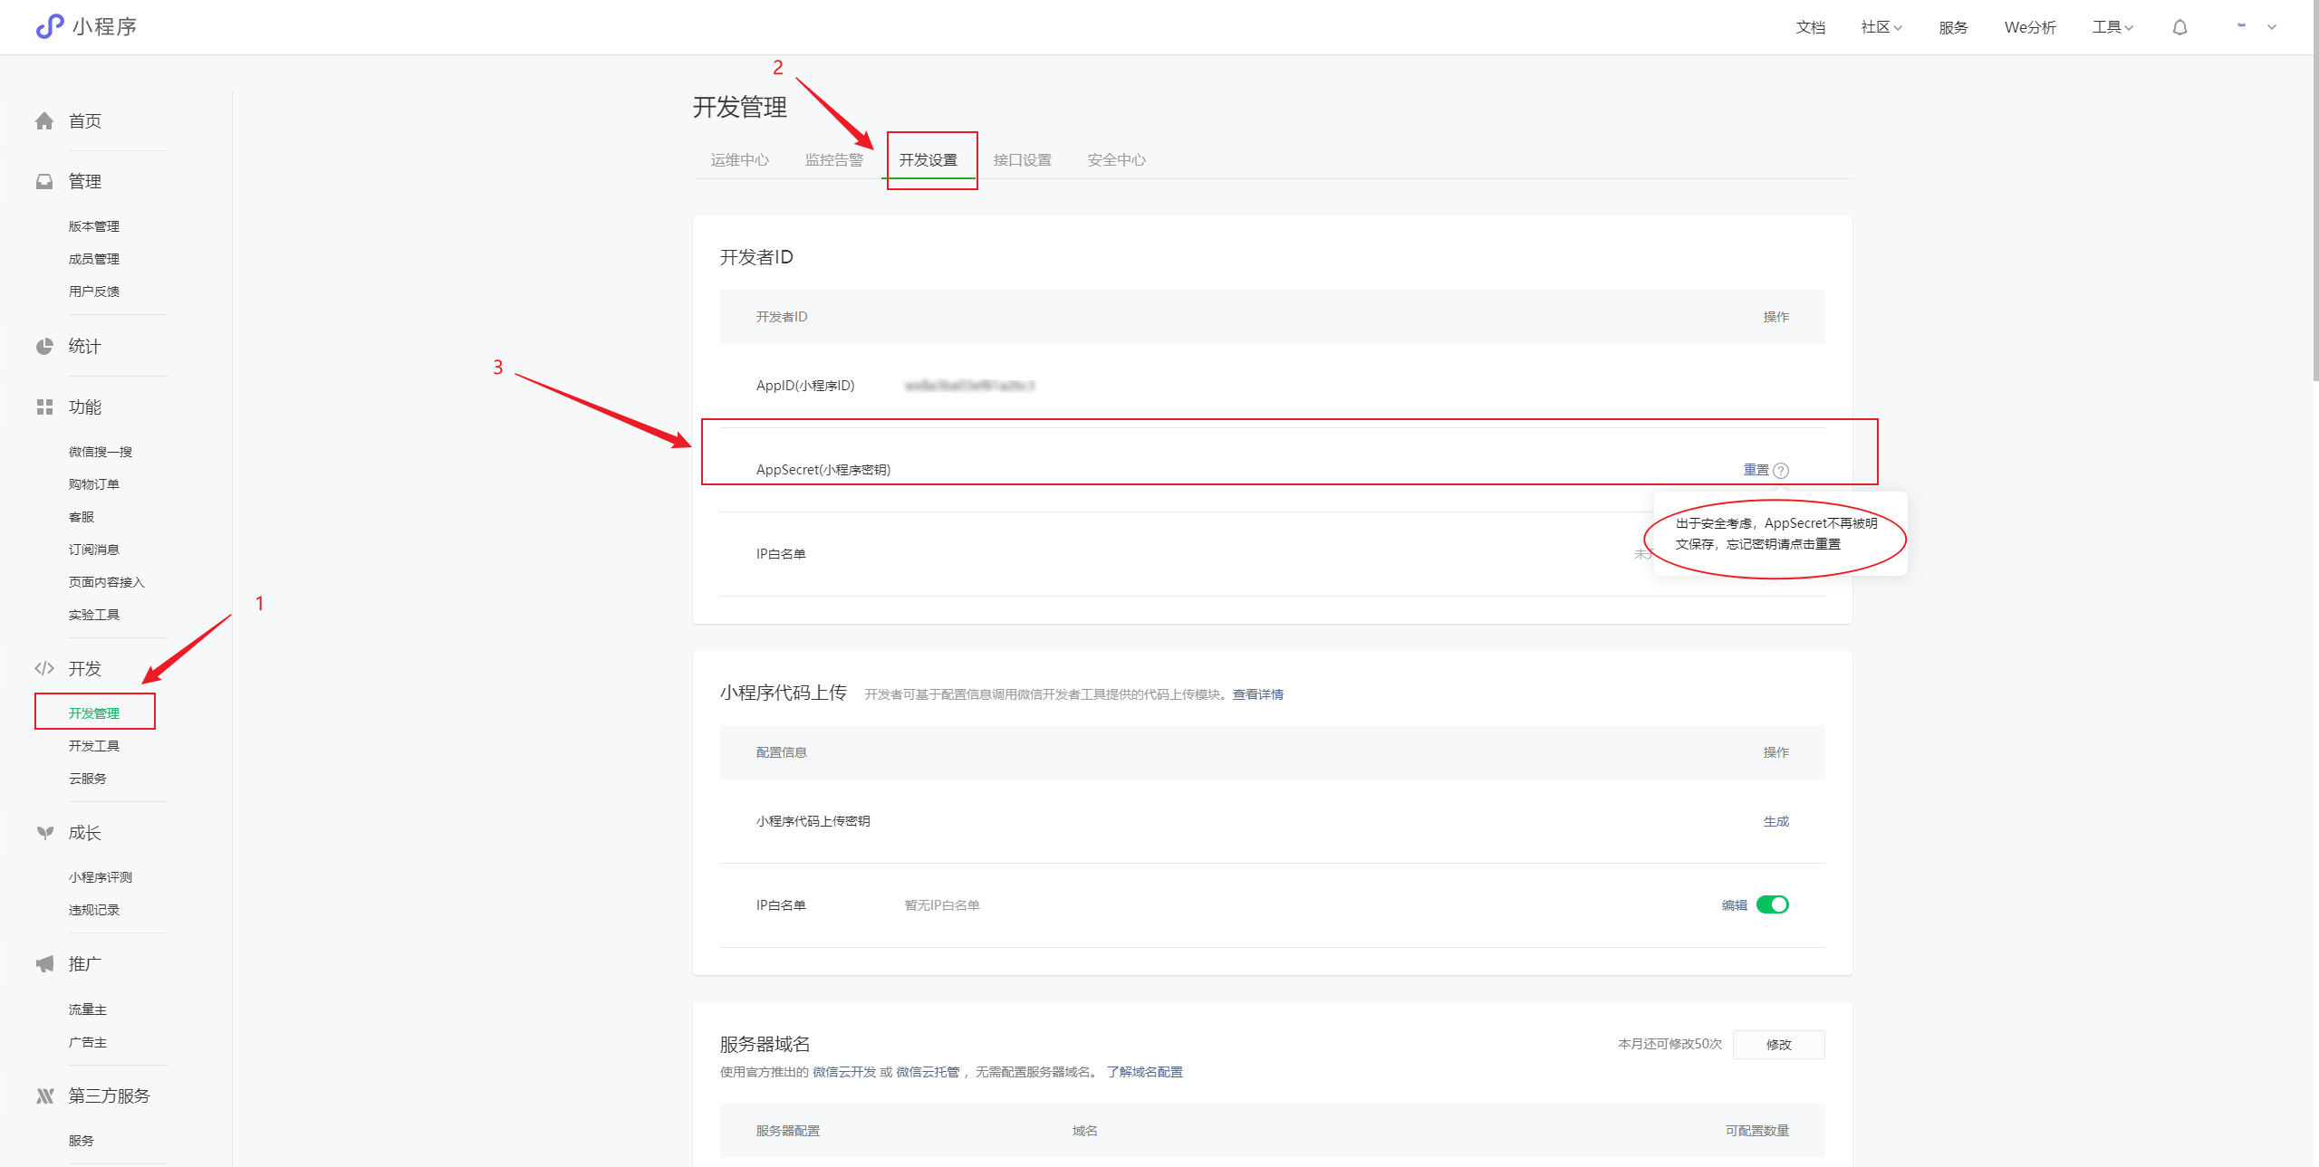Open 实验工具 in the sidebar

coord(94,615)
